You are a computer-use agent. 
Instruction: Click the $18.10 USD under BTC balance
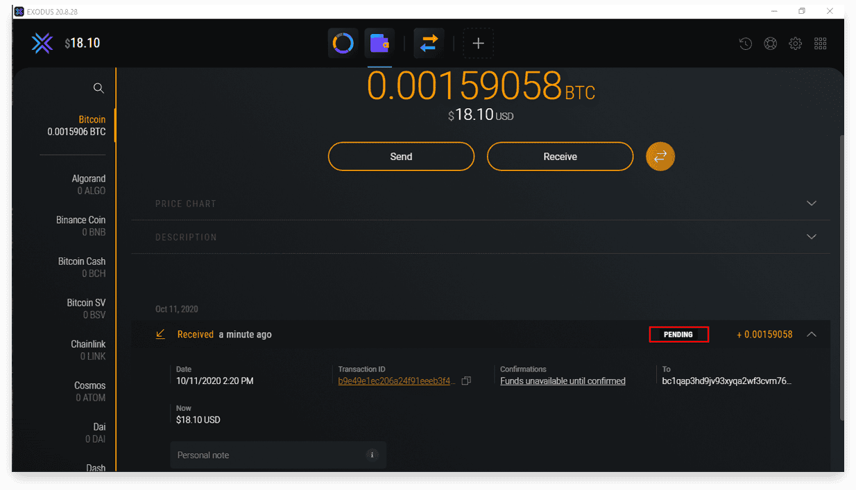coord(481,115)
